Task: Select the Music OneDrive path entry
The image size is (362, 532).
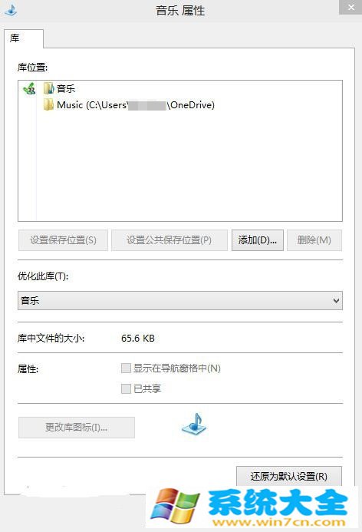Action: [x=129, y=105]
